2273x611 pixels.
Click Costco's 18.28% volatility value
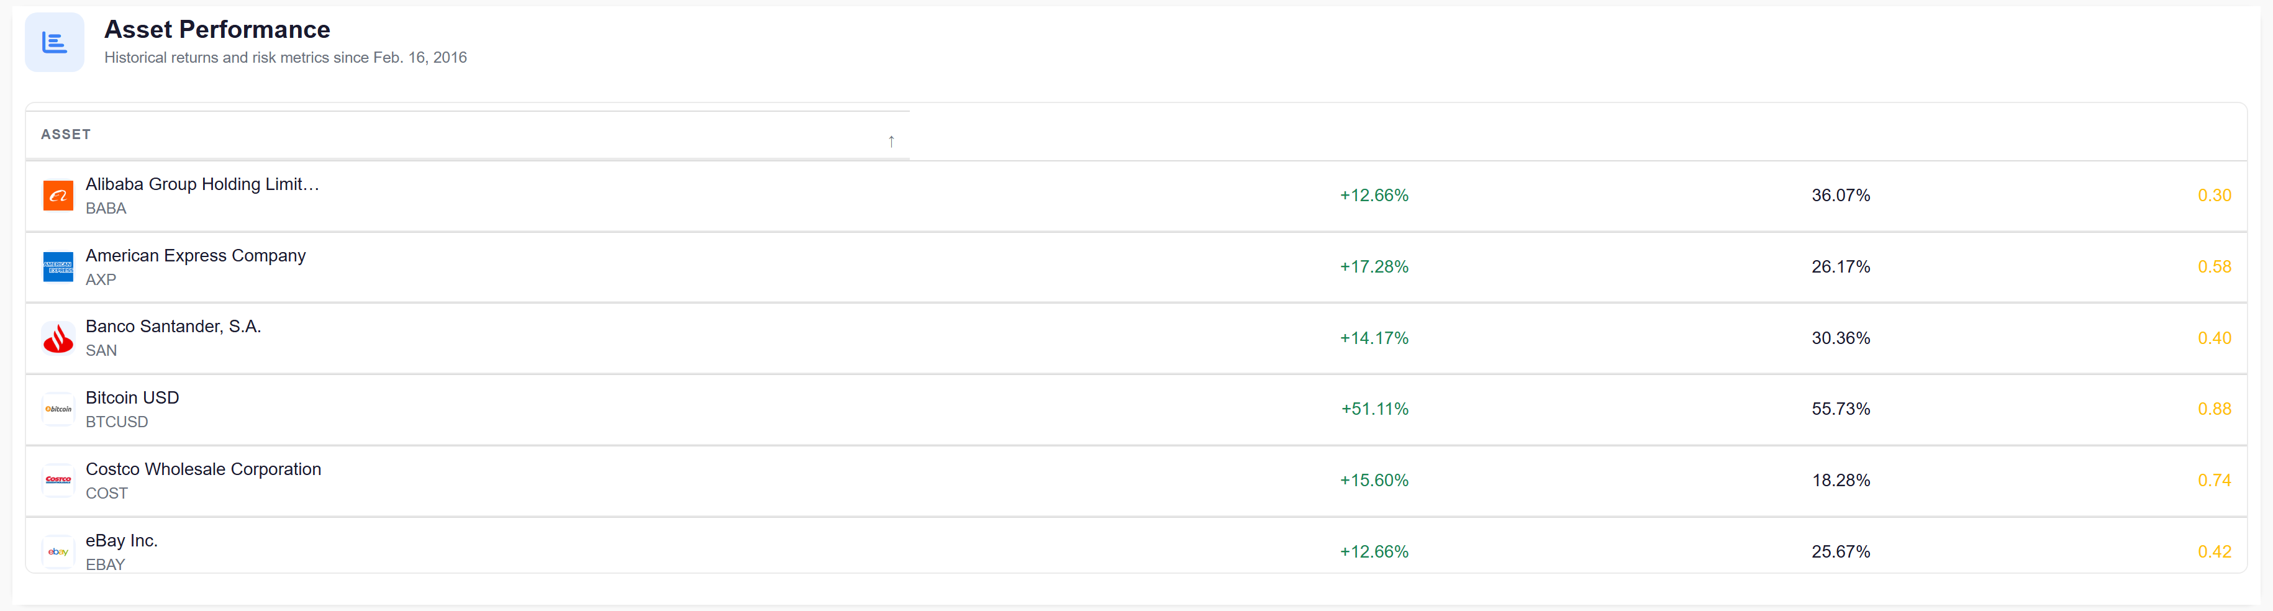[x=1841, y=481]
